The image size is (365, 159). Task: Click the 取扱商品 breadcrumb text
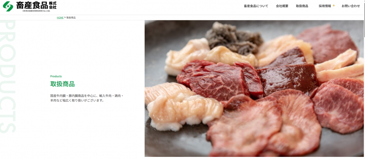(71, 18)
